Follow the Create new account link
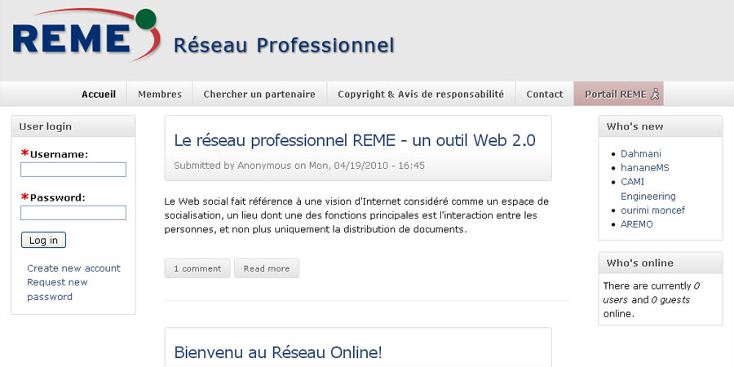Viewport: 734px width, 367px height. pos(73,268)
